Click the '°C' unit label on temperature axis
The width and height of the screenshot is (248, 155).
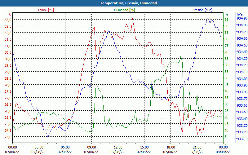(x=10, y=14)
